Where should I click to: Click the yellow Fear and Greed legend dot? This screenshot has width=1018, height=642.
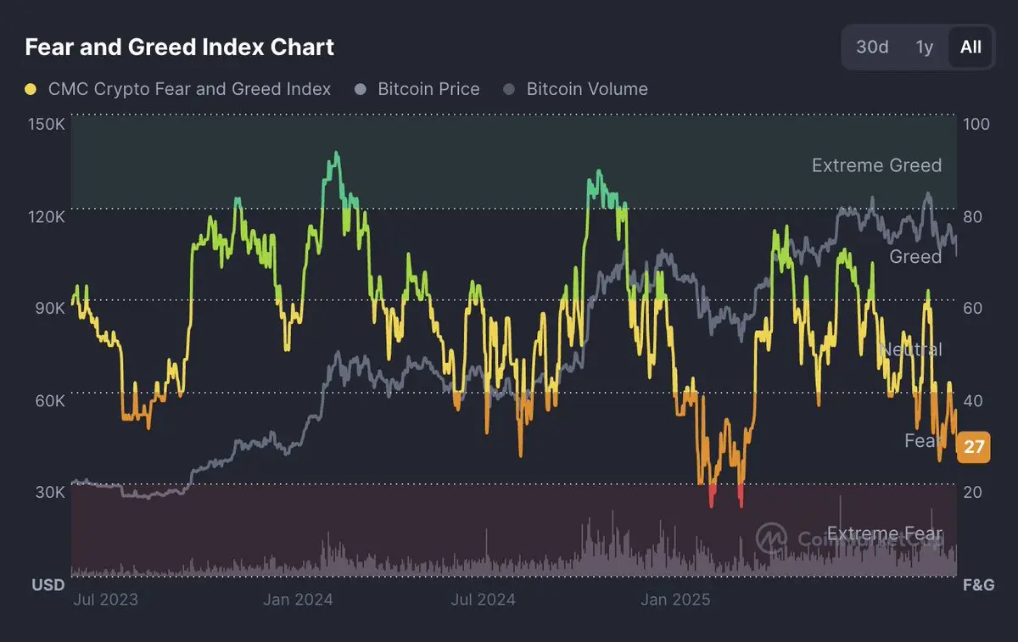coord(31,89)
